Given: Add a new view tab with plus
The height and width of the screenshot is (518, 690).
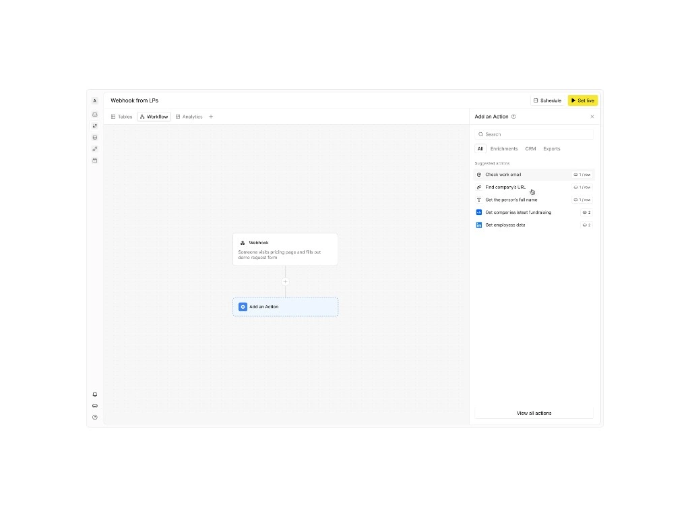Looking at the screenshot, I should [211, 117].
